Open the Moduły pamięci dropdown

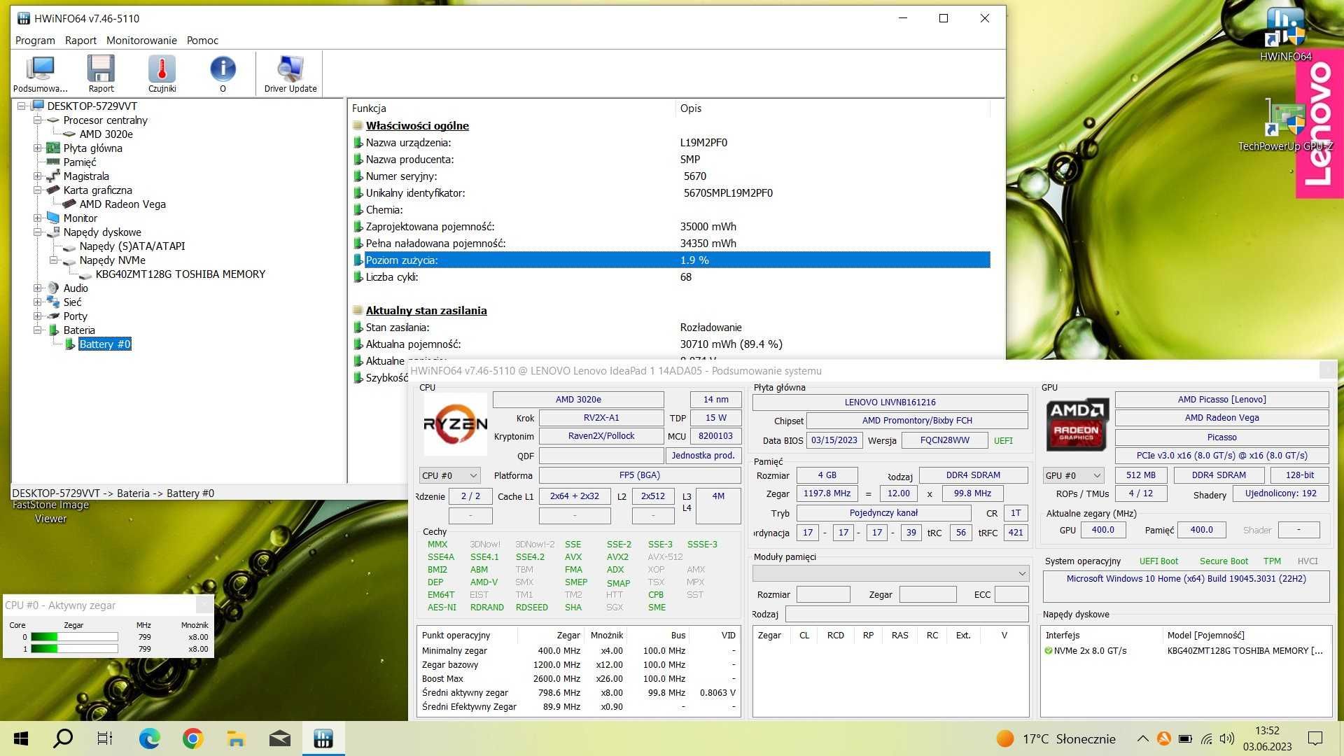[890, 573]
